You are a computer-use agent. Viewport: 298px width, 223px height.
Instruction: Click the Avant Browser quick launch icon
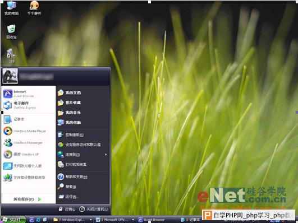(x=31, y=220)
